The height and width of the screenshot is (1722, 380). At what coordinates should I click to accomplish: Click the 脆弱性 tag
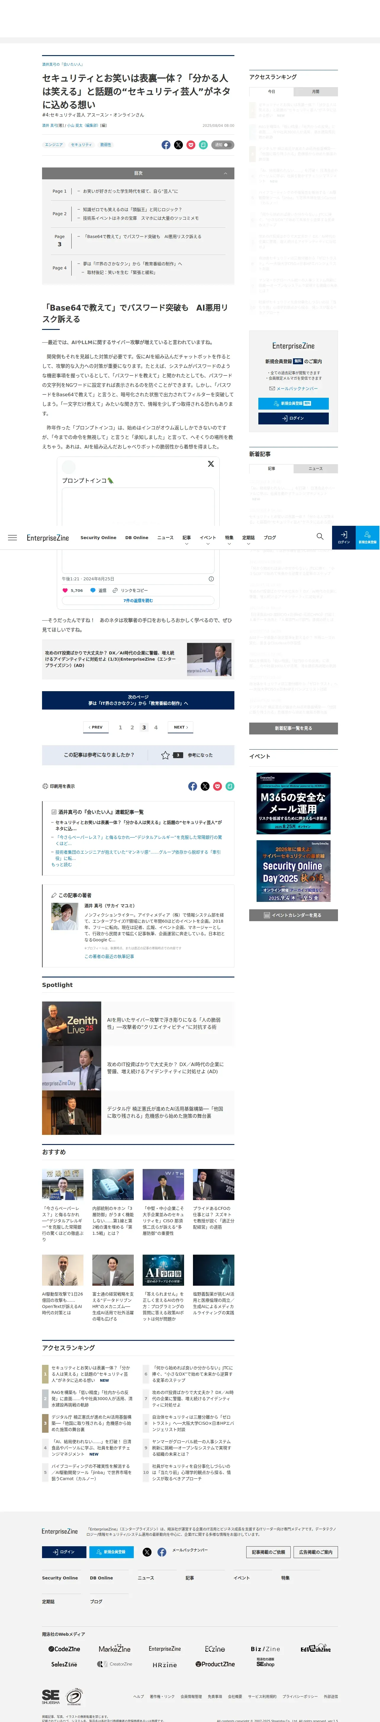click(106, 145)
